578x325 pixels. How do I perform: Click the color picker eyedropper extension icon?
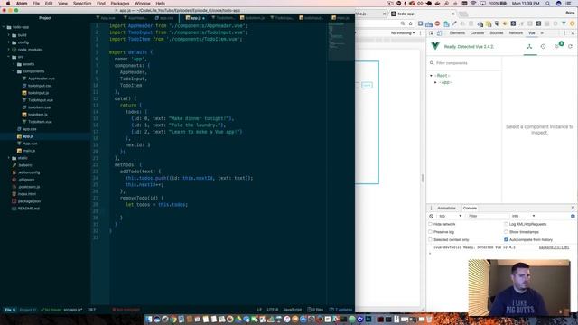(x=454, y=23)
